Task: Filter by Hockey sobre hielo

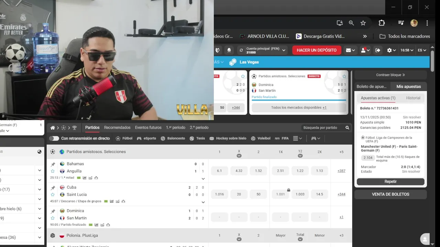Action: 228,138
